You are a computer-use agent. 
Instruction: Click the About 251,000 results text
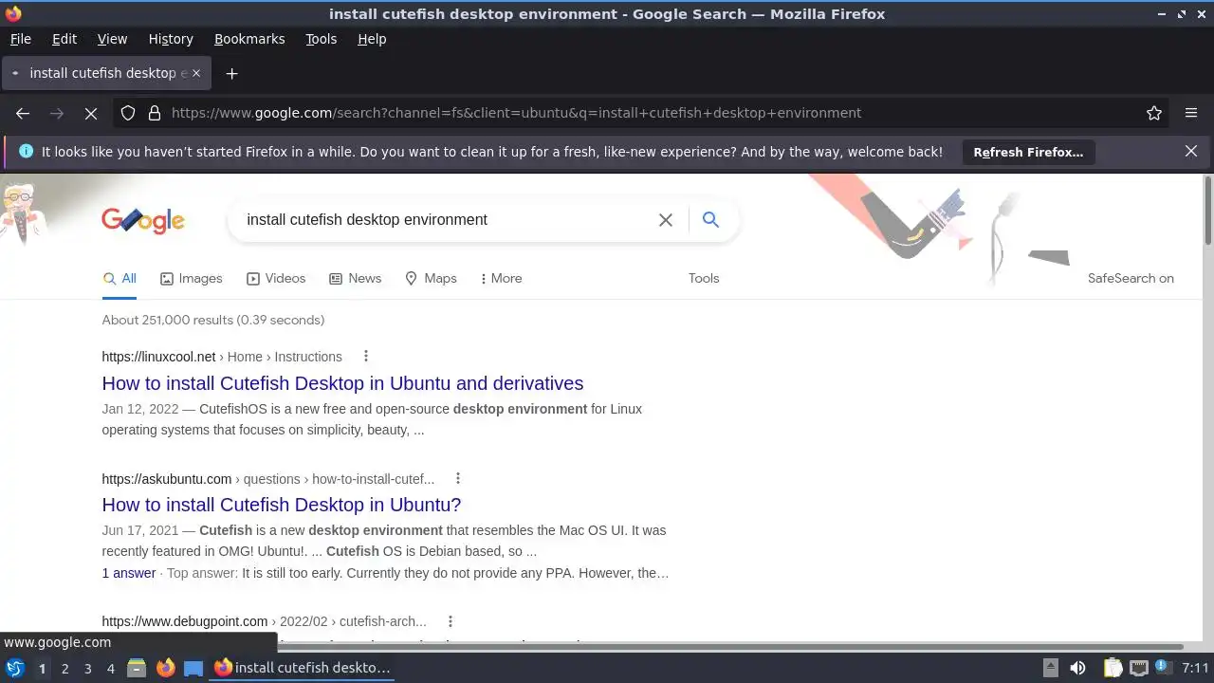point(213,321)
